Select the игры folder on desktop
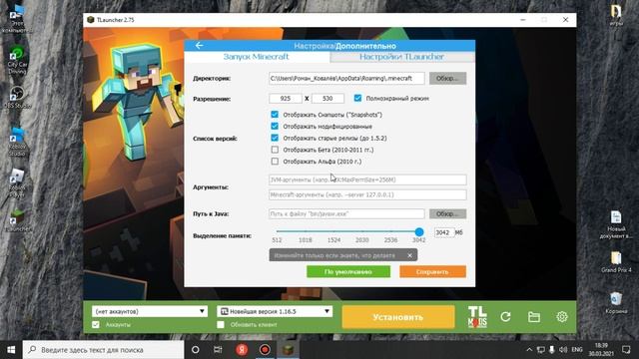This screenshot has width=639, height=359. click(616, 15)
